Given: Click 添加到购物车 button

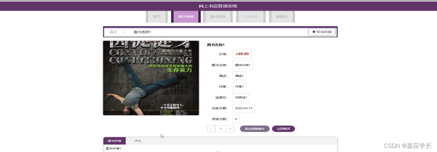Looking at the screenshot, I should [x=255, y=129].
